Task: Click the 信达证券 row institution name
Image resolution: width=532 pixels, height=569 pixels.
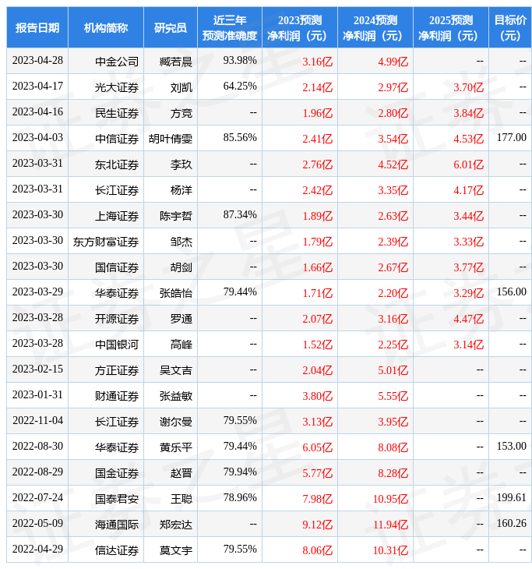Action: click(x=117, y=550)
